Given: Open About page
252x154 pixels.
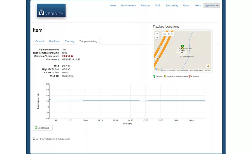Looking at the screenshot, I should click(x=197, y=6).
